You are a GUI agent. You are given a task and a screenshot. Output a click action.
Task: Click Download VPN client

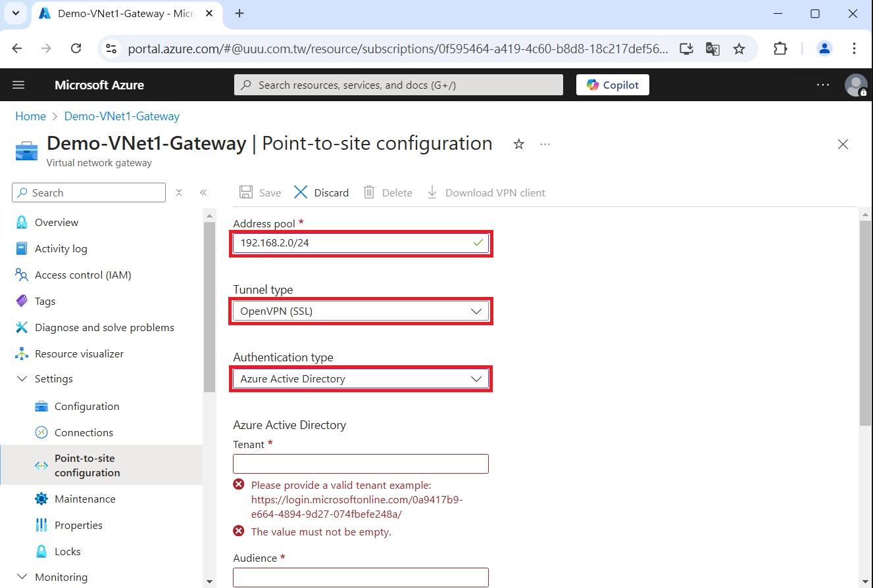[486, 192]
